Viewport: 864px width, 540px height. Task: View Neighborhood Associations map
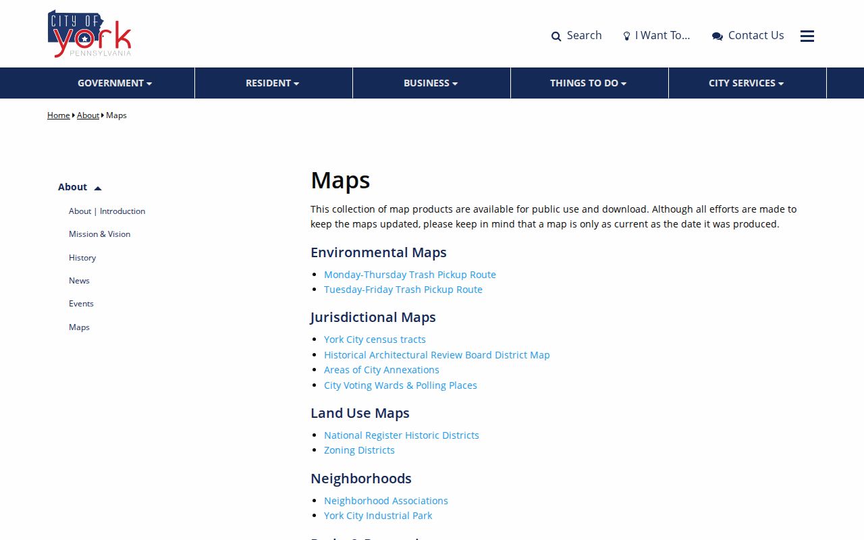tap(386, 501)
